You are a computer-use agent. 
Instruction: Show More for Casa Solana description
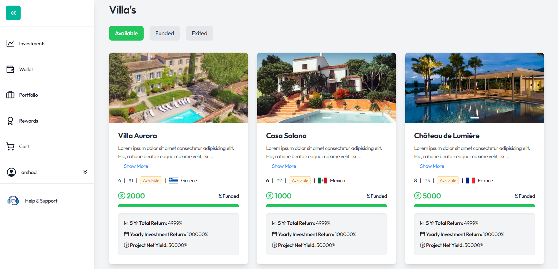[284, 166]
